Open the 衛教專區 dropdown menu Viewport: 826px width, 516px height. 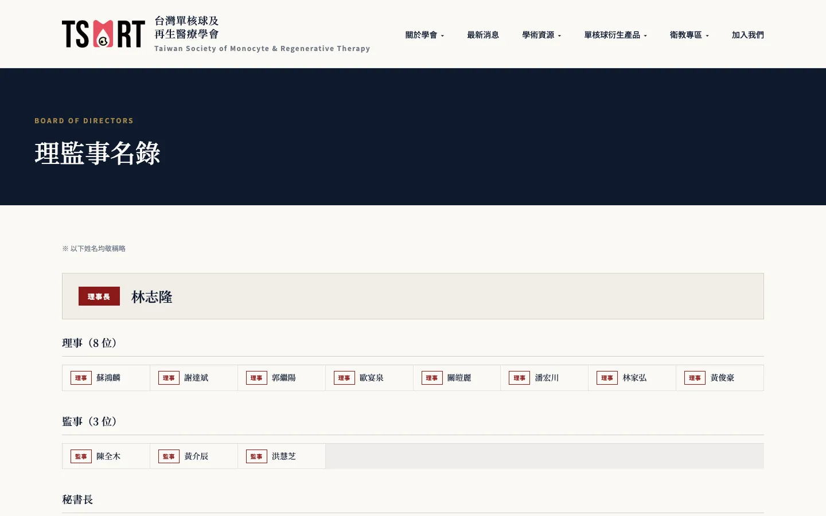point(689,35)
